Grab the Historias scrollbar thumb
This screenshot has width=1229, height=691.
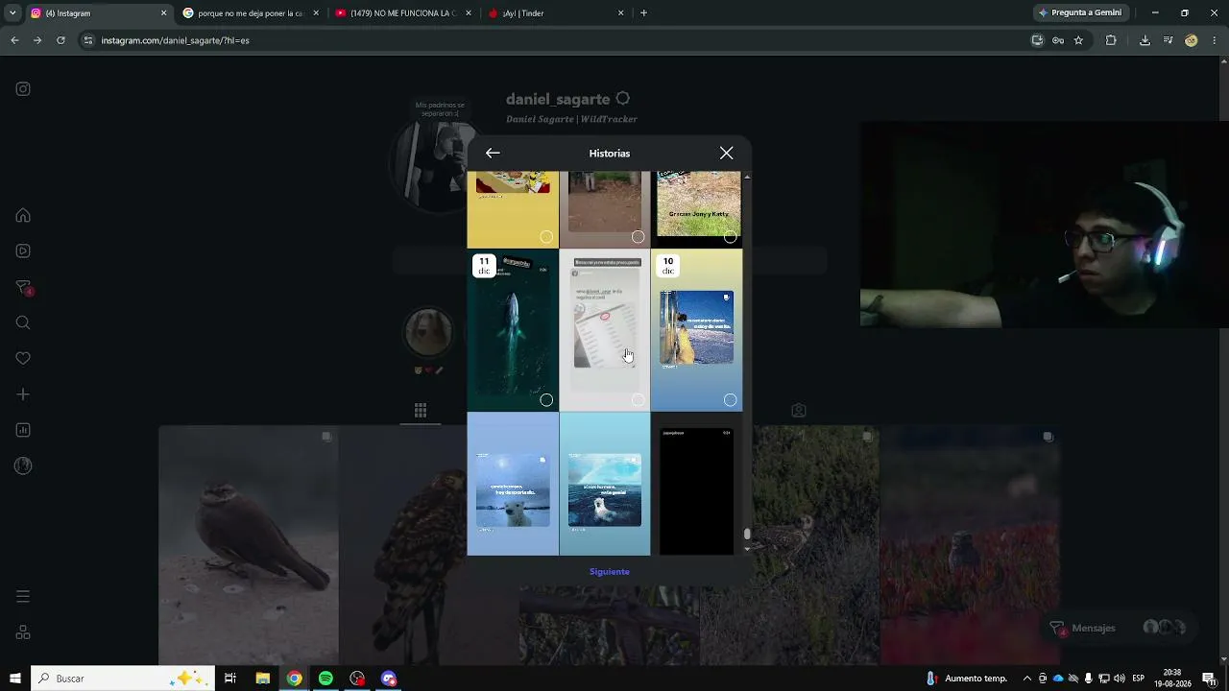pyautogui.click(x=747, y=535)
